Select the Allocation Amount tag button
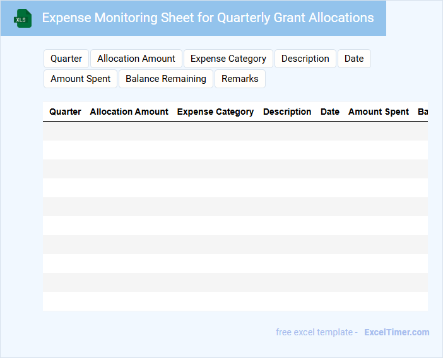 136,59
